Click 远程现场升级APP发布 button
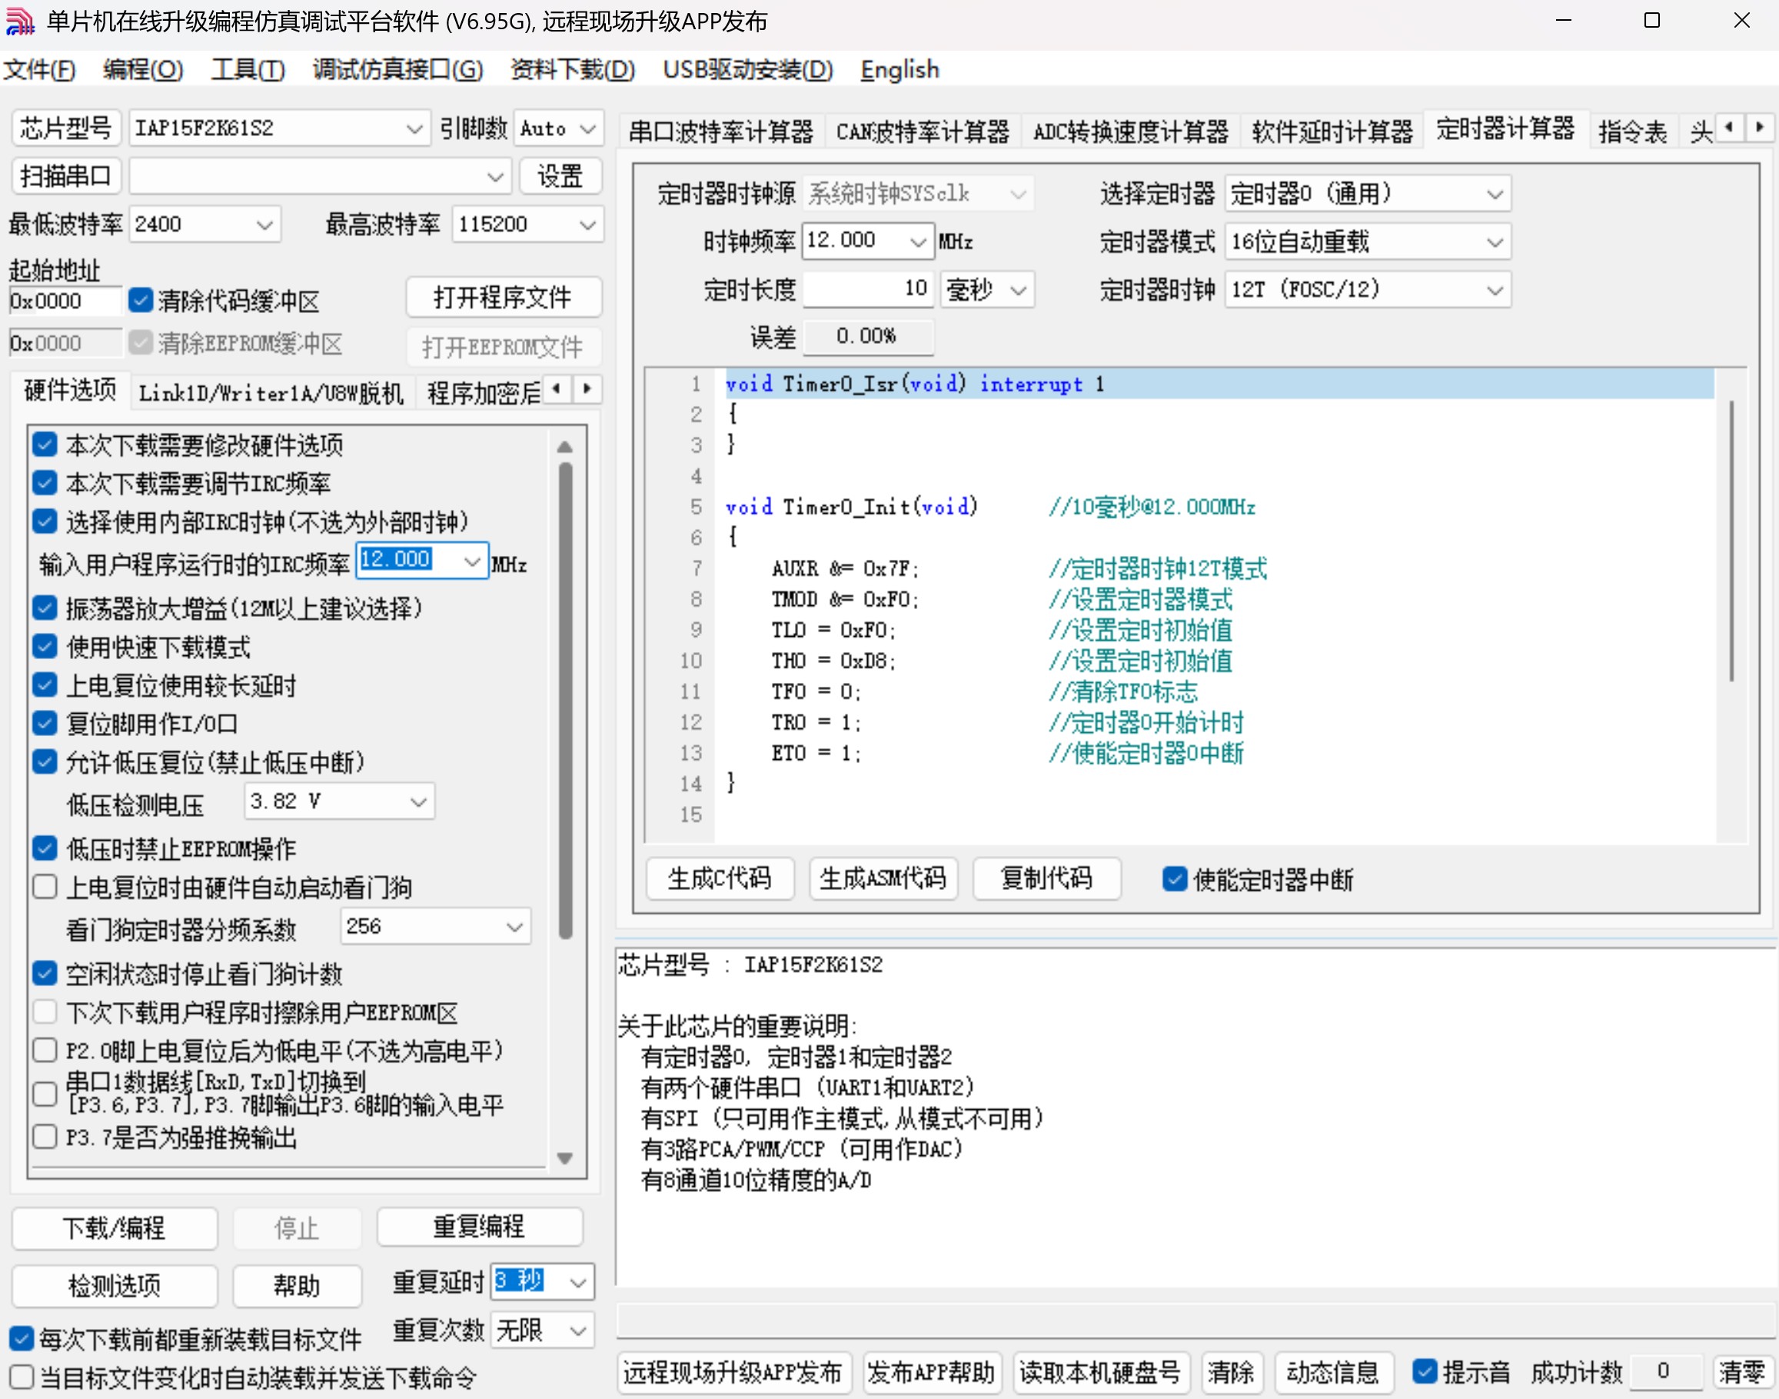 (x=733, y=1371)
